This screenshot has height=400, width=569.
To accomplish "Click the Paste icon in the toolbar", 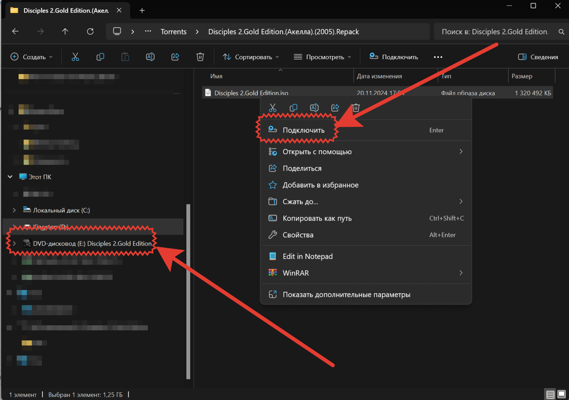I will tap(125, 57).
